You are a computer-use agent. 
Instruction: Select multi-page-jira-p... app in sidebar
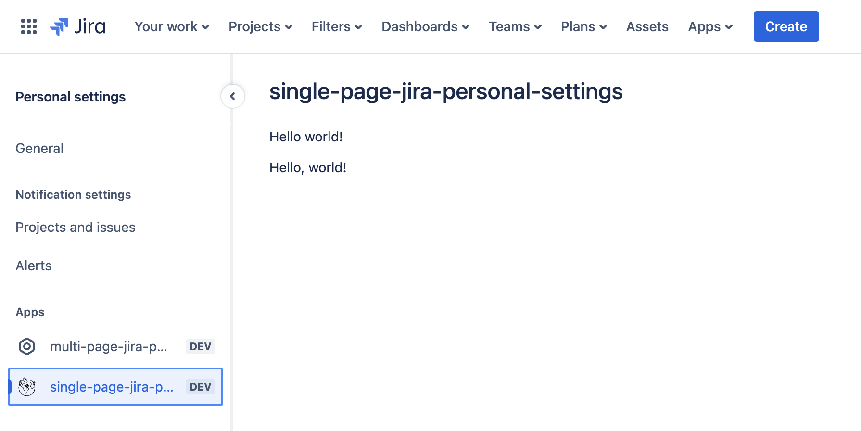pyautogui.click(x=109, y=346)
